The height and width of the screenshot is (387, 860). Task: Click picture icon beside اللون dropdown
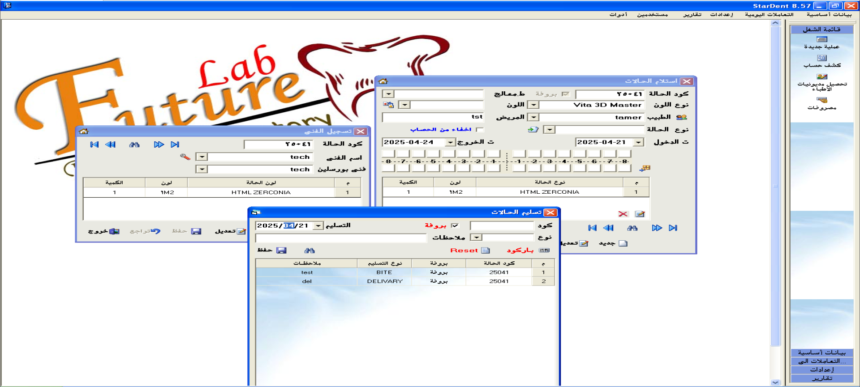(388, 105)
